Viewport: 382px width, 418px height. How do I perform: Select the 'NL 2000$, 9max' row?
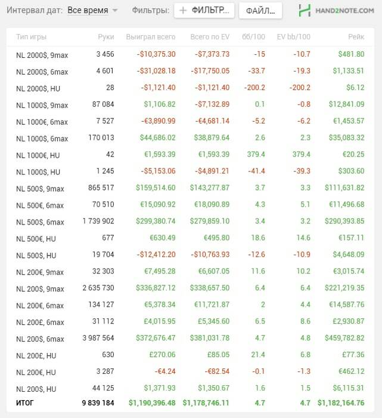pyautogui.click(x=42, y=55)
